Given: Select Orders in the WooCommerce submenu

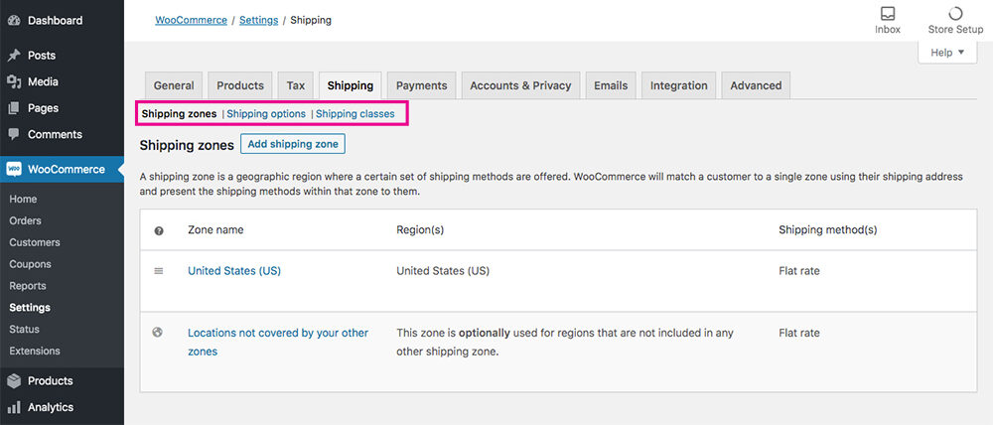Looking at the screenshot, I should tap(24, 220).
